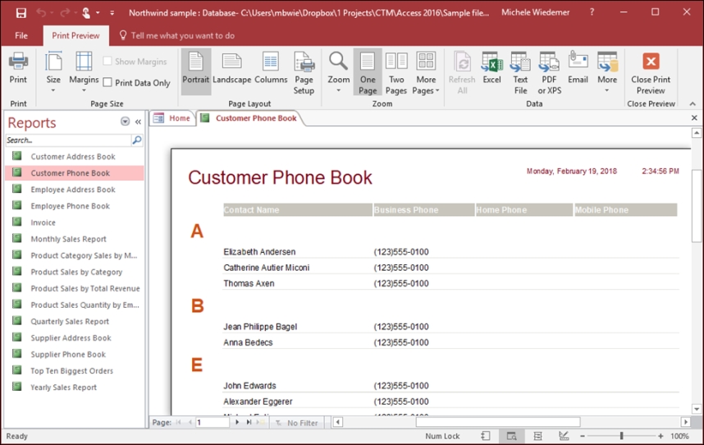This screenshot has height=445, width=704.
Task: Click the No Filter indicator
Action: (x=297, y=423)
